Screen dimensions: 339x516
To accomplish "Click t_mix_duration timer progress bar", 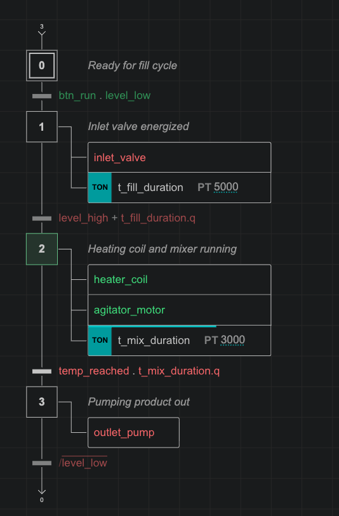I will tap(152, 326).
